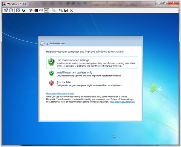Click the large green shield icon
The image size is (181, 147).
click(51, 62)
